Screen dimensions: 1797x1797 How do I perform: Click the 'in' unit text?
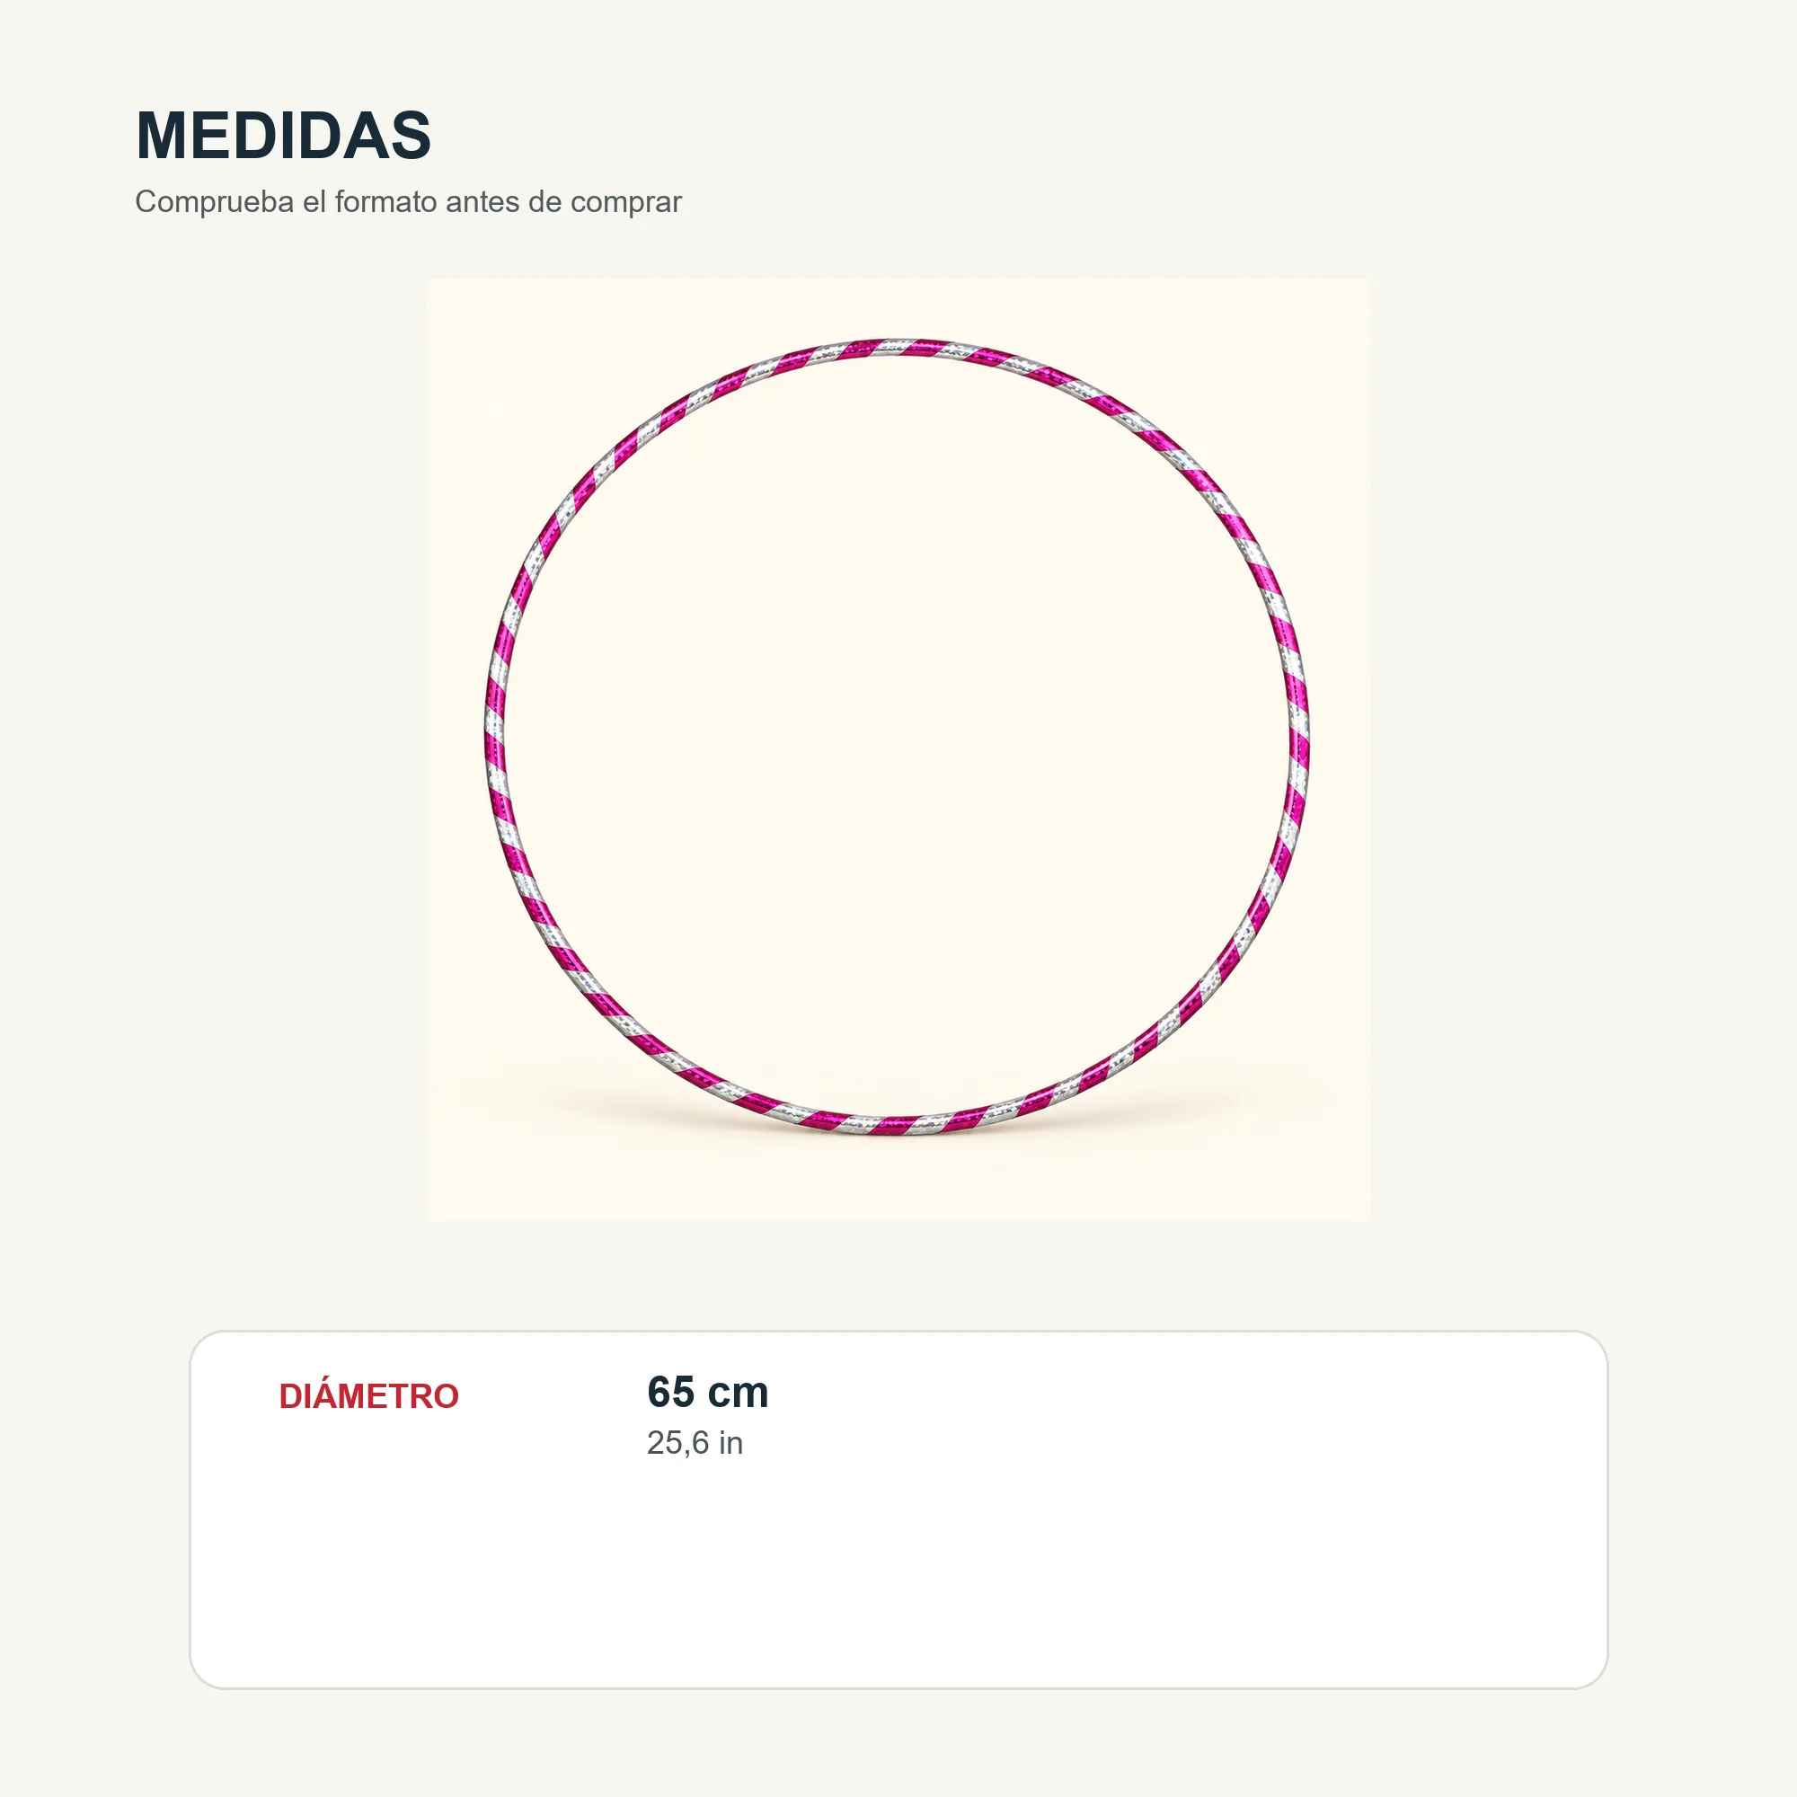730,1443
